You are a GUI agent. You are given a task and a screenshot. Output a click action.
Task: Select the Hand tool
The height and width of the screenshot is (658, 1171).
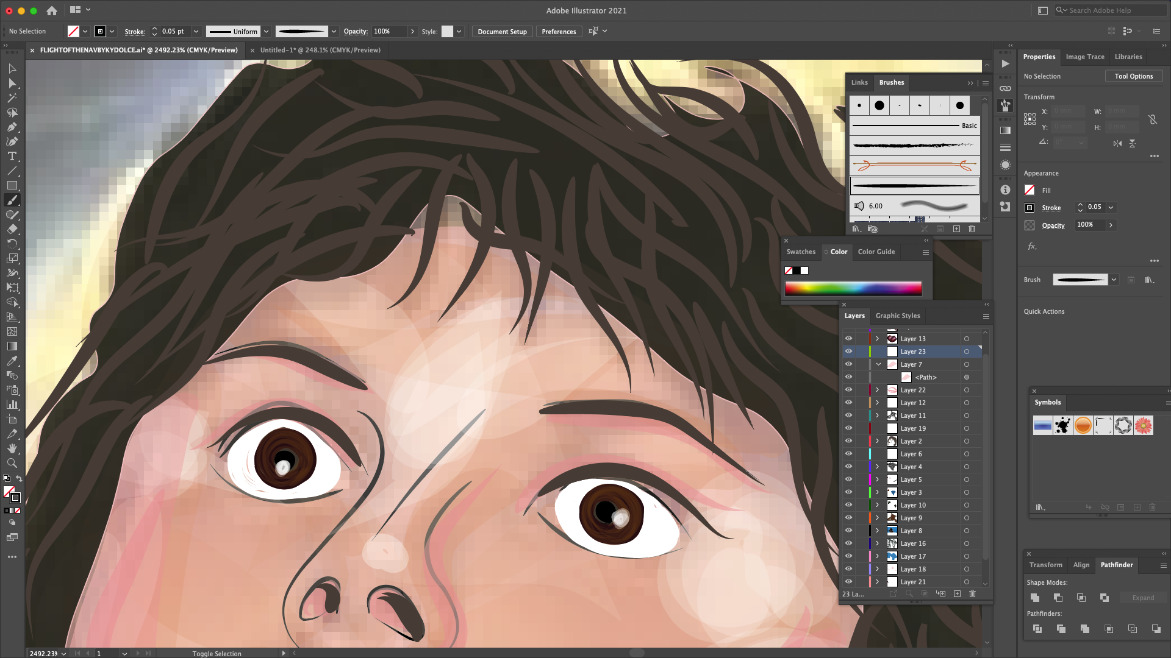[x=12, y=449]
